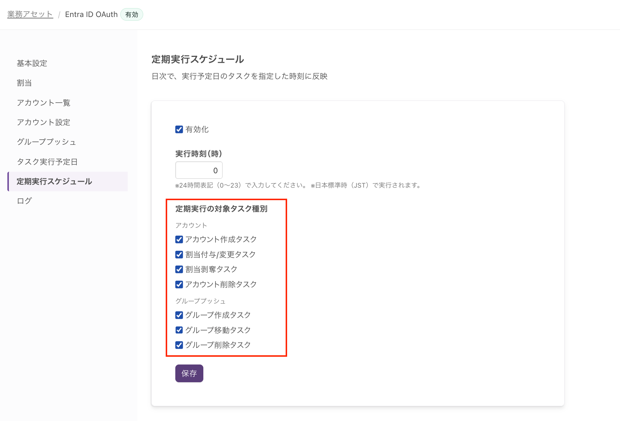The width and height of the screenshot is (620, 421).
Task: Open アカウント一覧 in the sidebar
Action: pyautogui.click(x=44, y=103)
